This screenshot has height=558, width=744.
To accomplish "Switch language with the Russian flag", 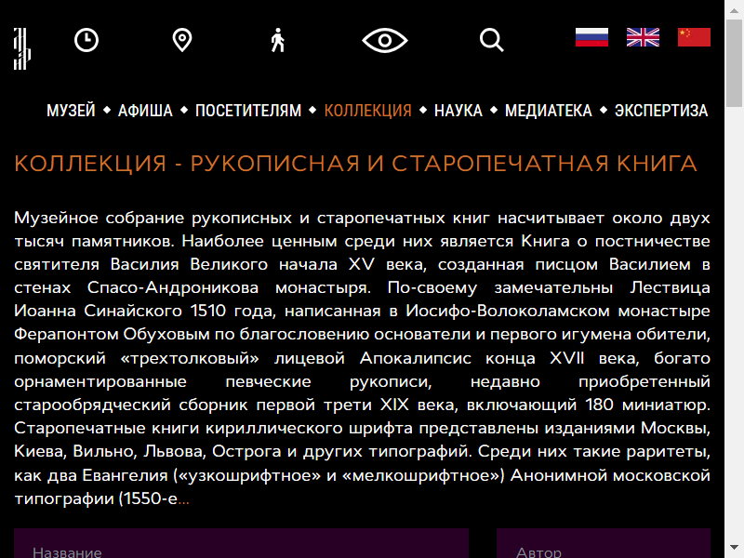I will click(x=591, y=37).
